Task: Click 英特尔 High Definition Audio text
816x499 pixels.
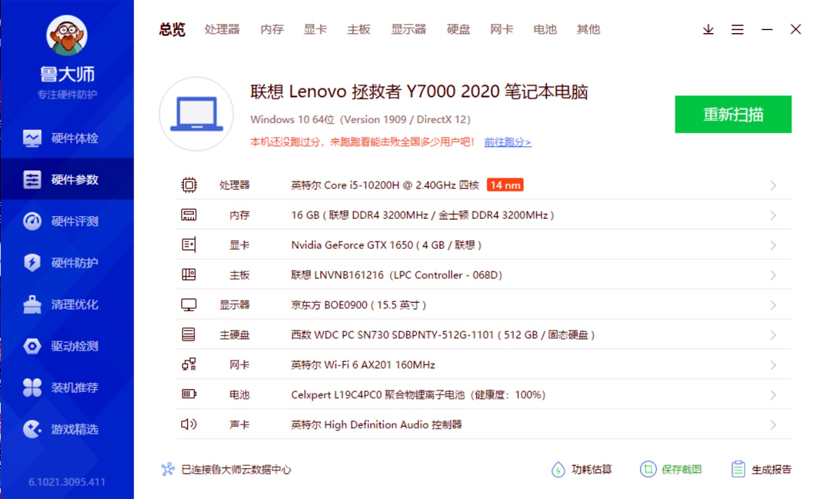Action: click(377, 424)
